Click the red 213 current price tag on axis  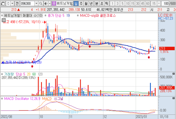(x=167, y=48)
